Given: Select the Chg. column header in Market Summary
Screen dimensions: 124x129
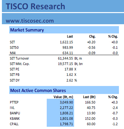Looking at the screenshot, I should click(x=92, y=36).
